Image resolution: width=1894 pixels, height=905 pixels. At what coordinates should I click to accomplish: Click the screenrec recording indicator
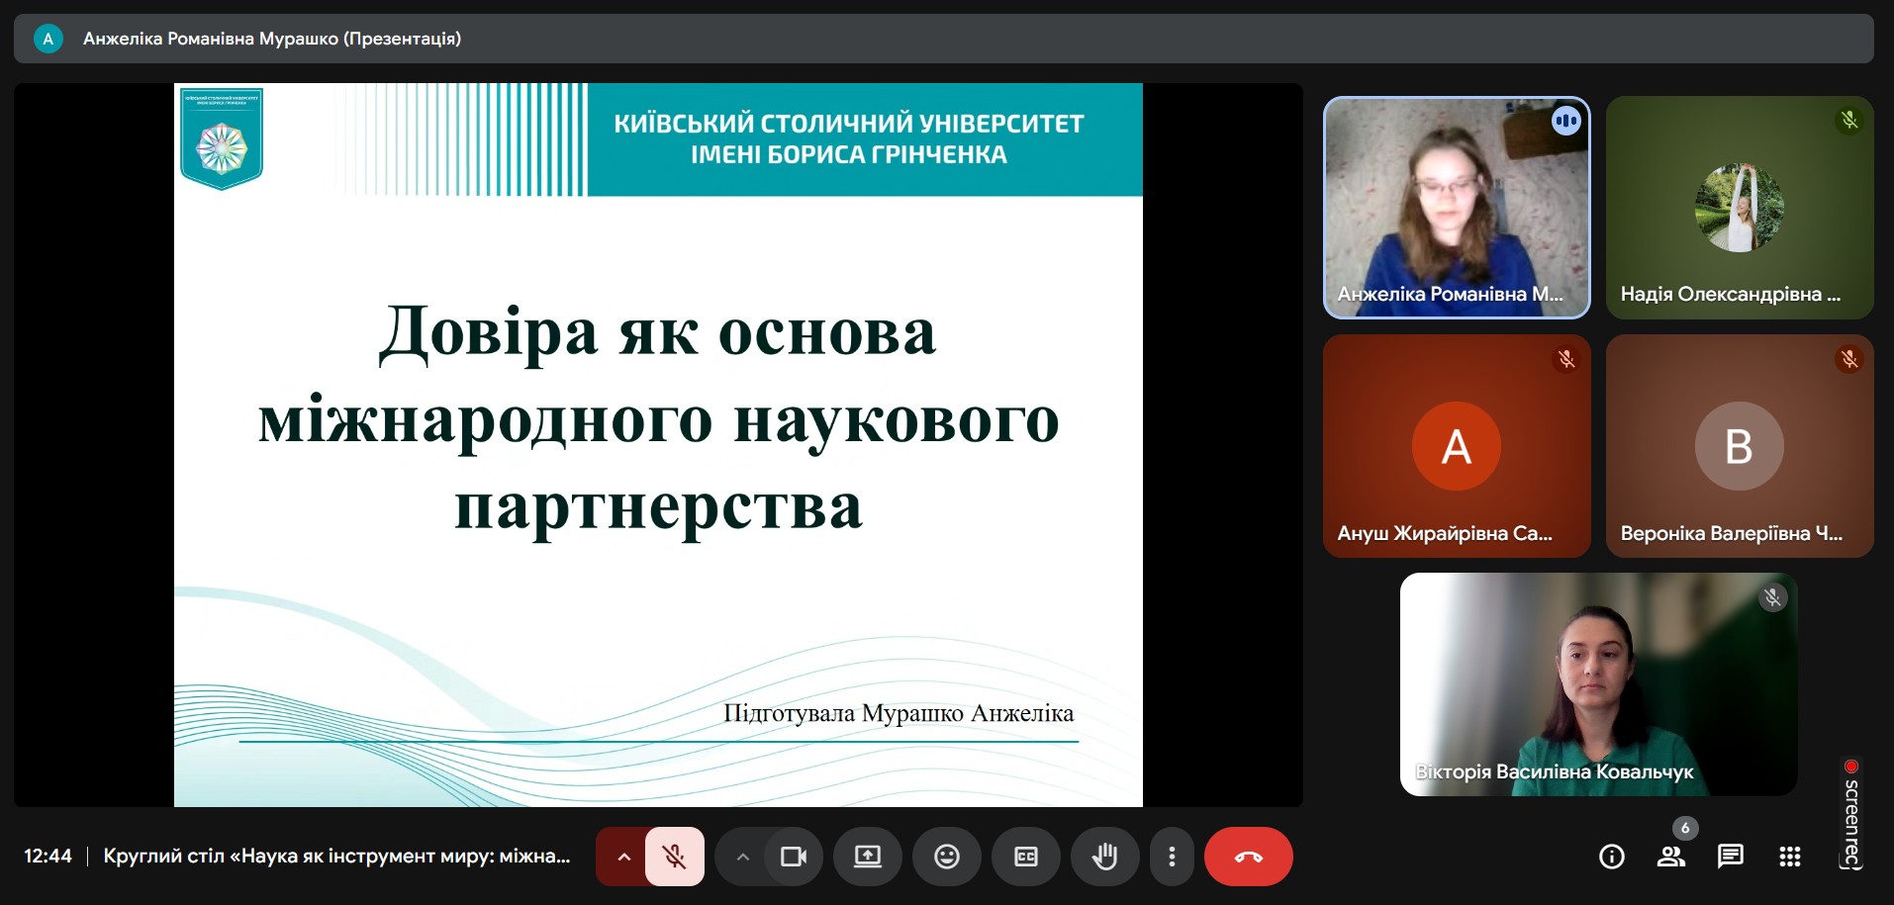coord(1851,813)
